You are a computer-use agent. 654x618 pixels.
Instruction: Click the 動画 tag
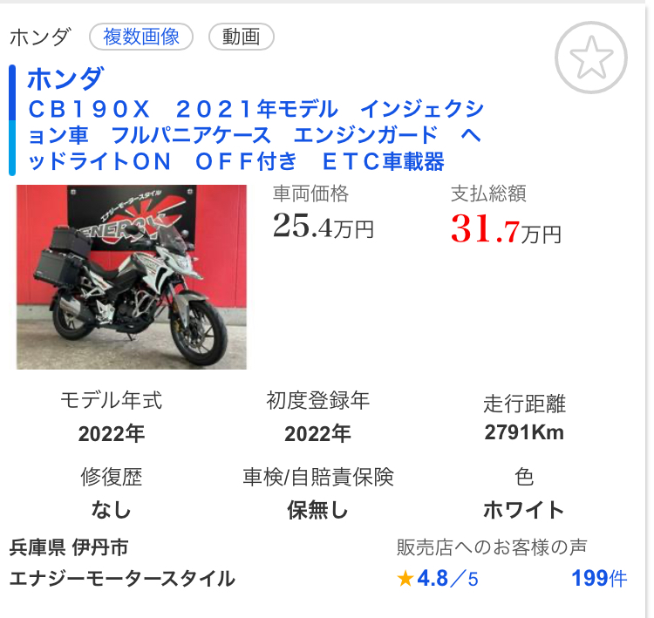241,37
